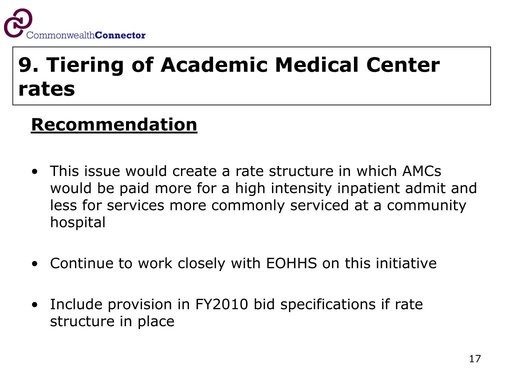Click the text 'structure in place'
The height and width of the screenshot is (384, 512).
[x=112, y=321]
